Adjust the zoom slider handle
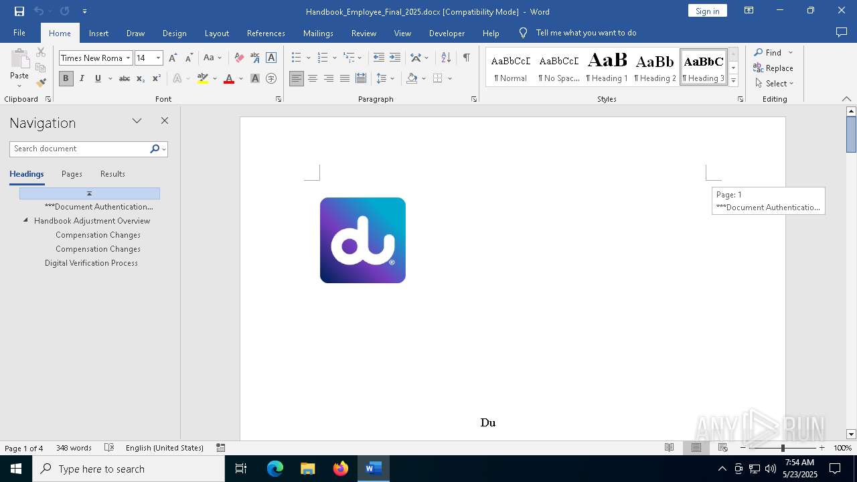 pos(783,448)
